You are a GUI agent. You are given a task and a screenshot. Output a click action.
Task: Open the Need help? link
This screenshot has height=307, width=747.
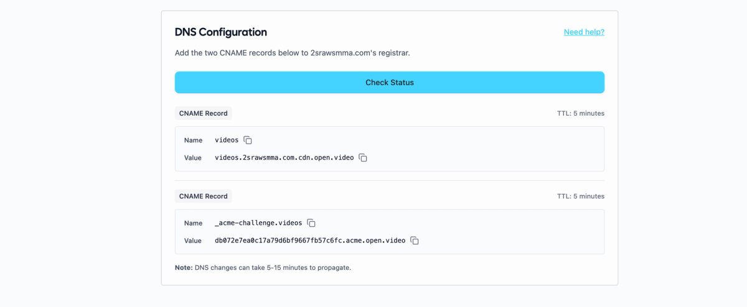(x=584, y=32)
